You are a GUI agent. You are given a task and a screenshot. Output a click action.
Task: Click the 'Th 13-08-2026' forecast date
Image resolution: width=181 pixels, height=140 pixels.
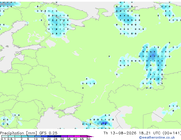tap(120, 133)
